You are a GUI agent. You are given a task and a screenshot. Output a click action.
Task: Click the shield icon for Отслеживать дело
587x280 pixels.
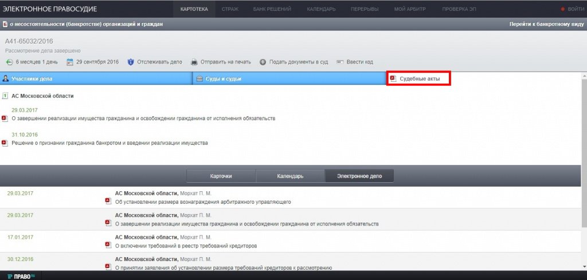(131, 62)
